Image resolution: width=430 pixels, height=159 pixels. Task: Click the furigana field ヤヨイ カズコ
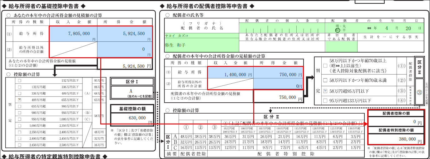[x=201, y=36]
